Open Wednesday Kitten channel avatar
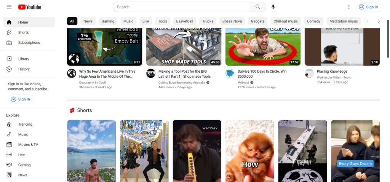 tap(309, 73)
